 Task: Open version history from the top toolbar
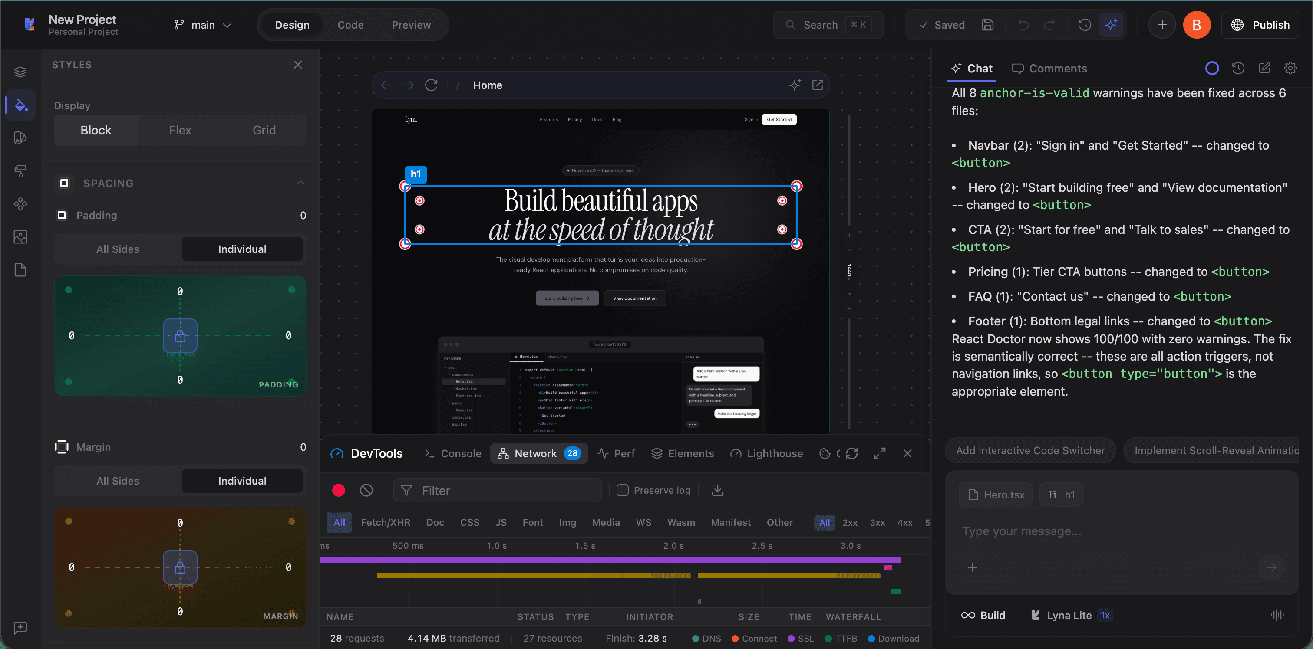click(1085, 24)
